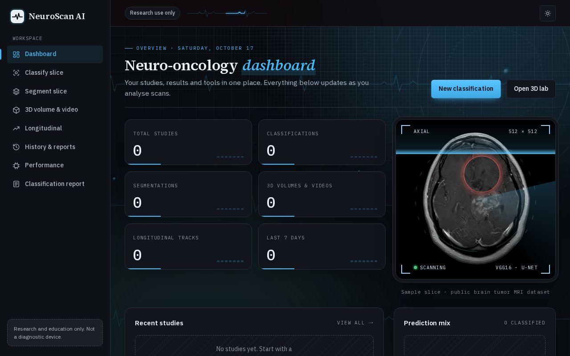Select the Last 7 Days stat card

click(x=322, y=247)
